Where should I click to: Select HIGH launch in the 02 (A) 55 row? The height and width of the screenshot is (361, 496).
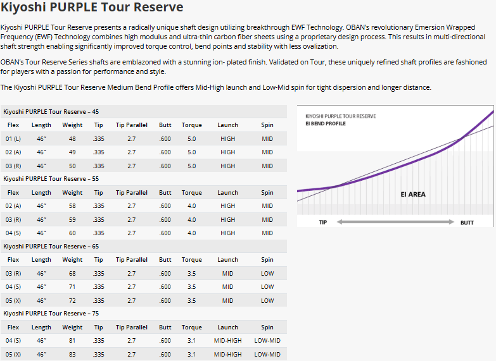coord(228,206)
